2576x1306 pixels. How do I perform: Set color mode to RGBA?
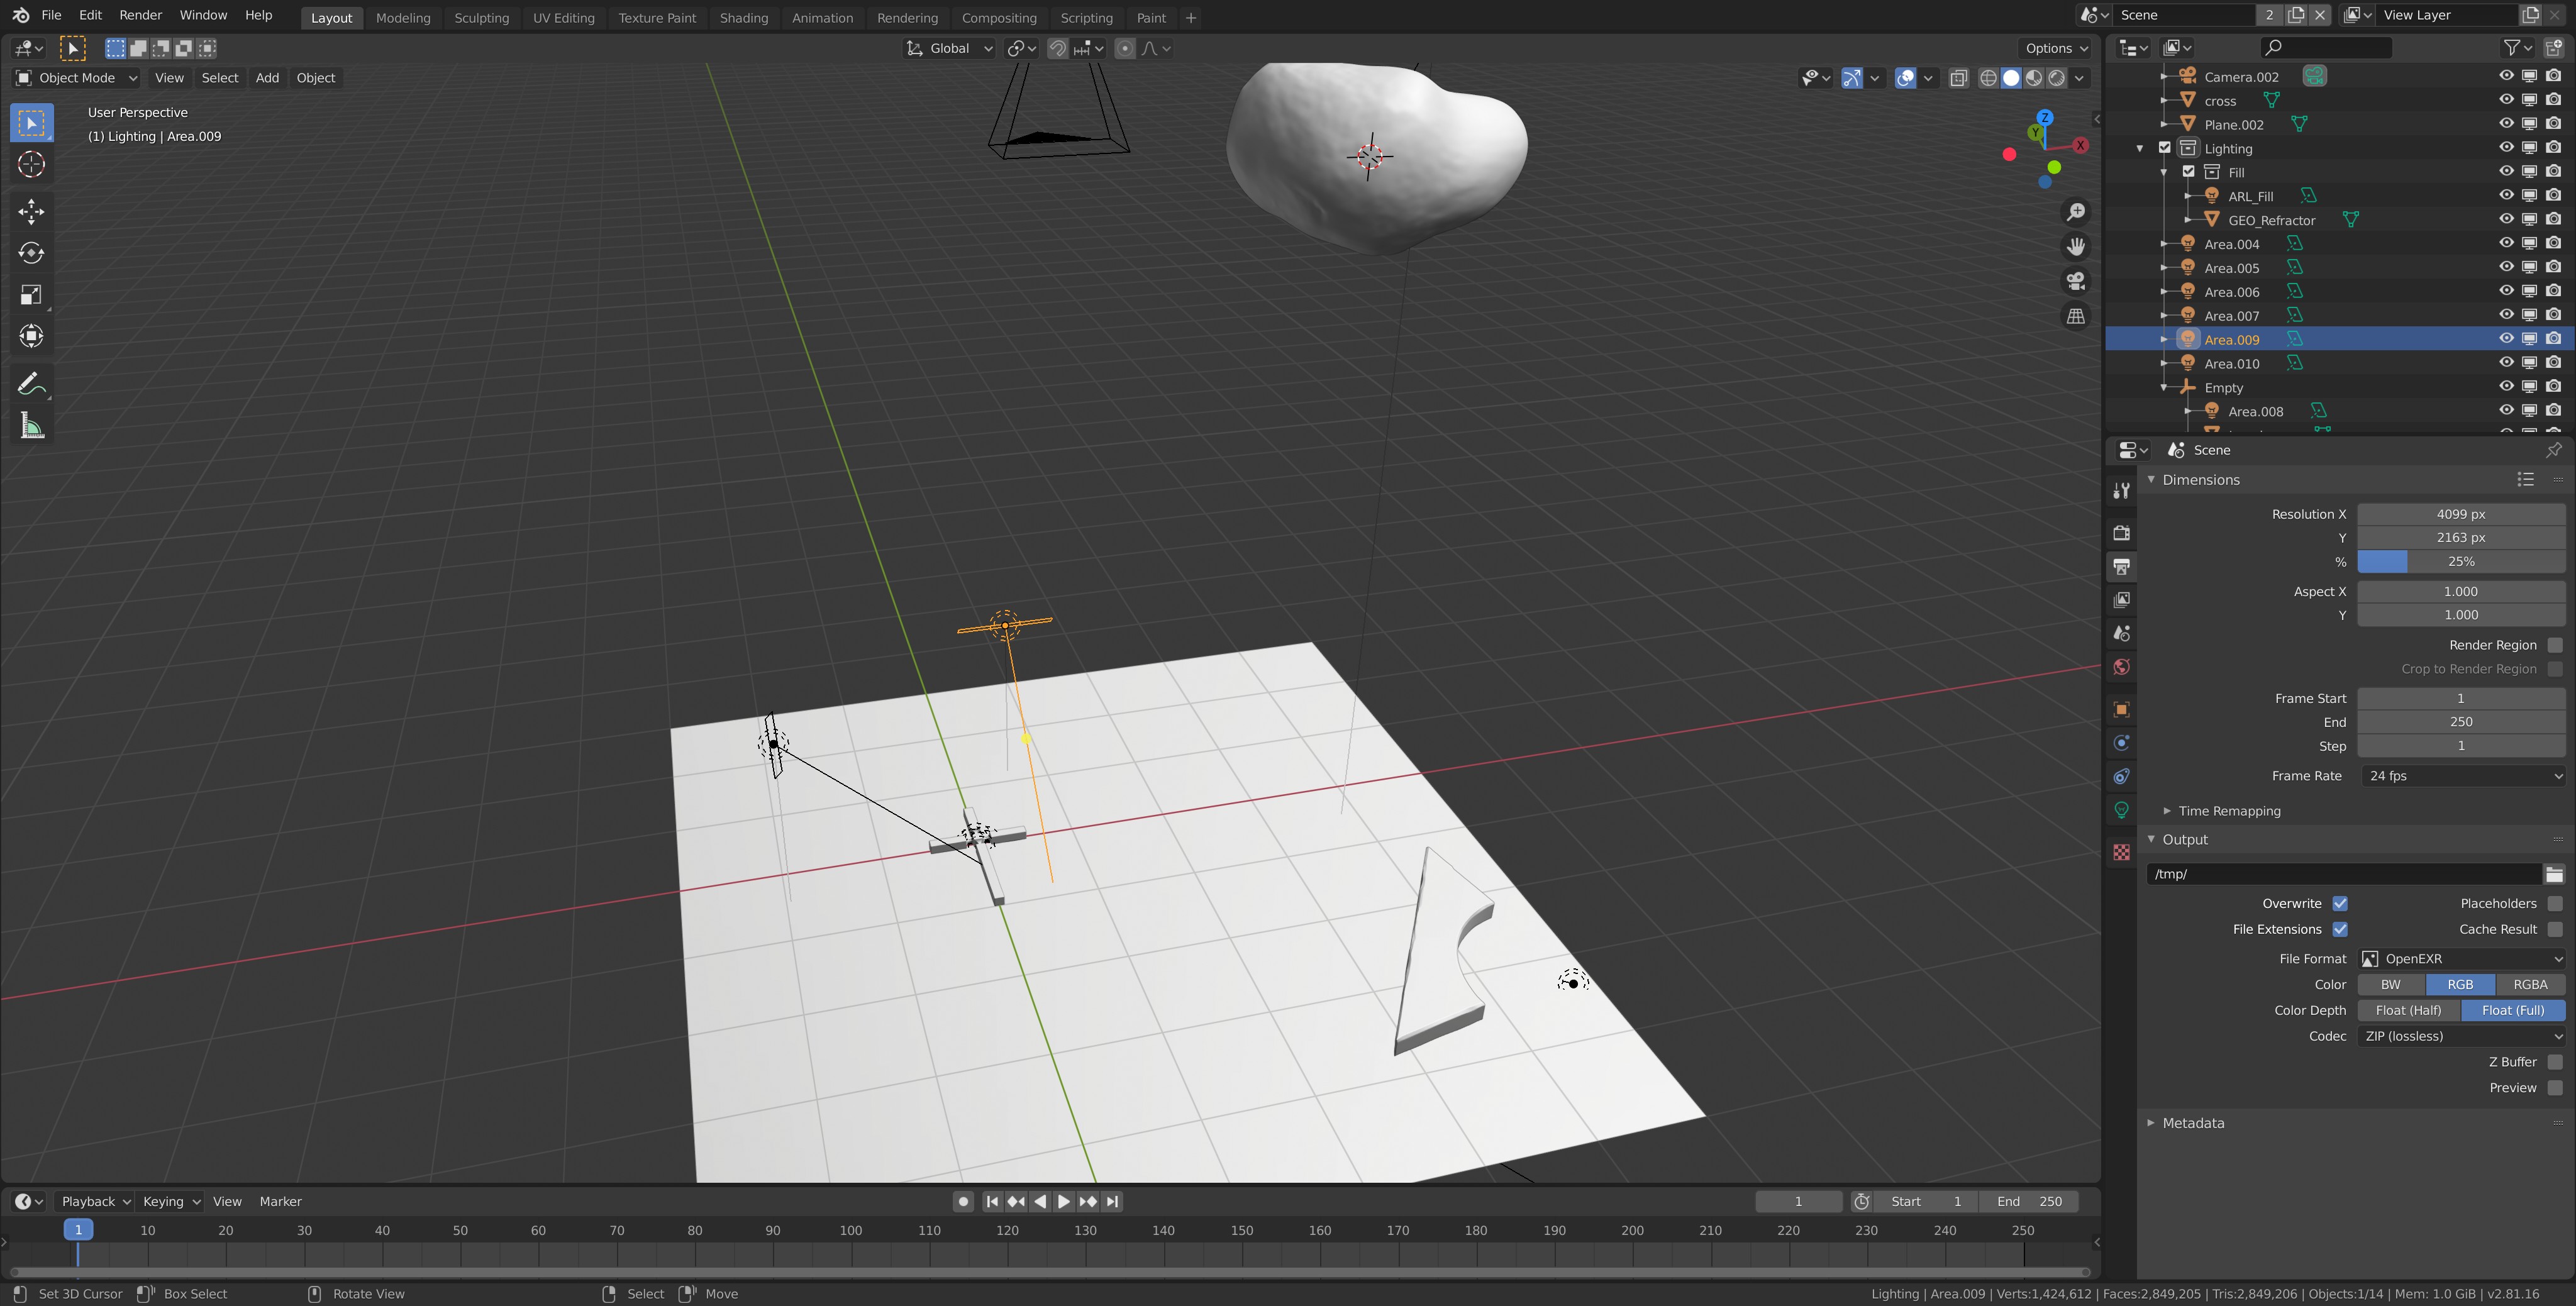(x=2529, y=984)
